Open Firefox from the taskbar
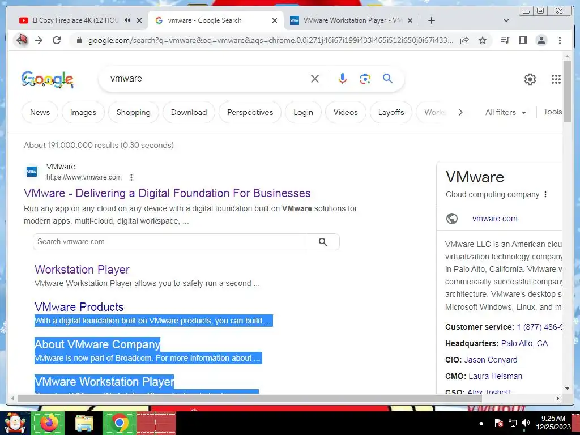This screenshot has height=435, width=580. click(x=49, y=423)
